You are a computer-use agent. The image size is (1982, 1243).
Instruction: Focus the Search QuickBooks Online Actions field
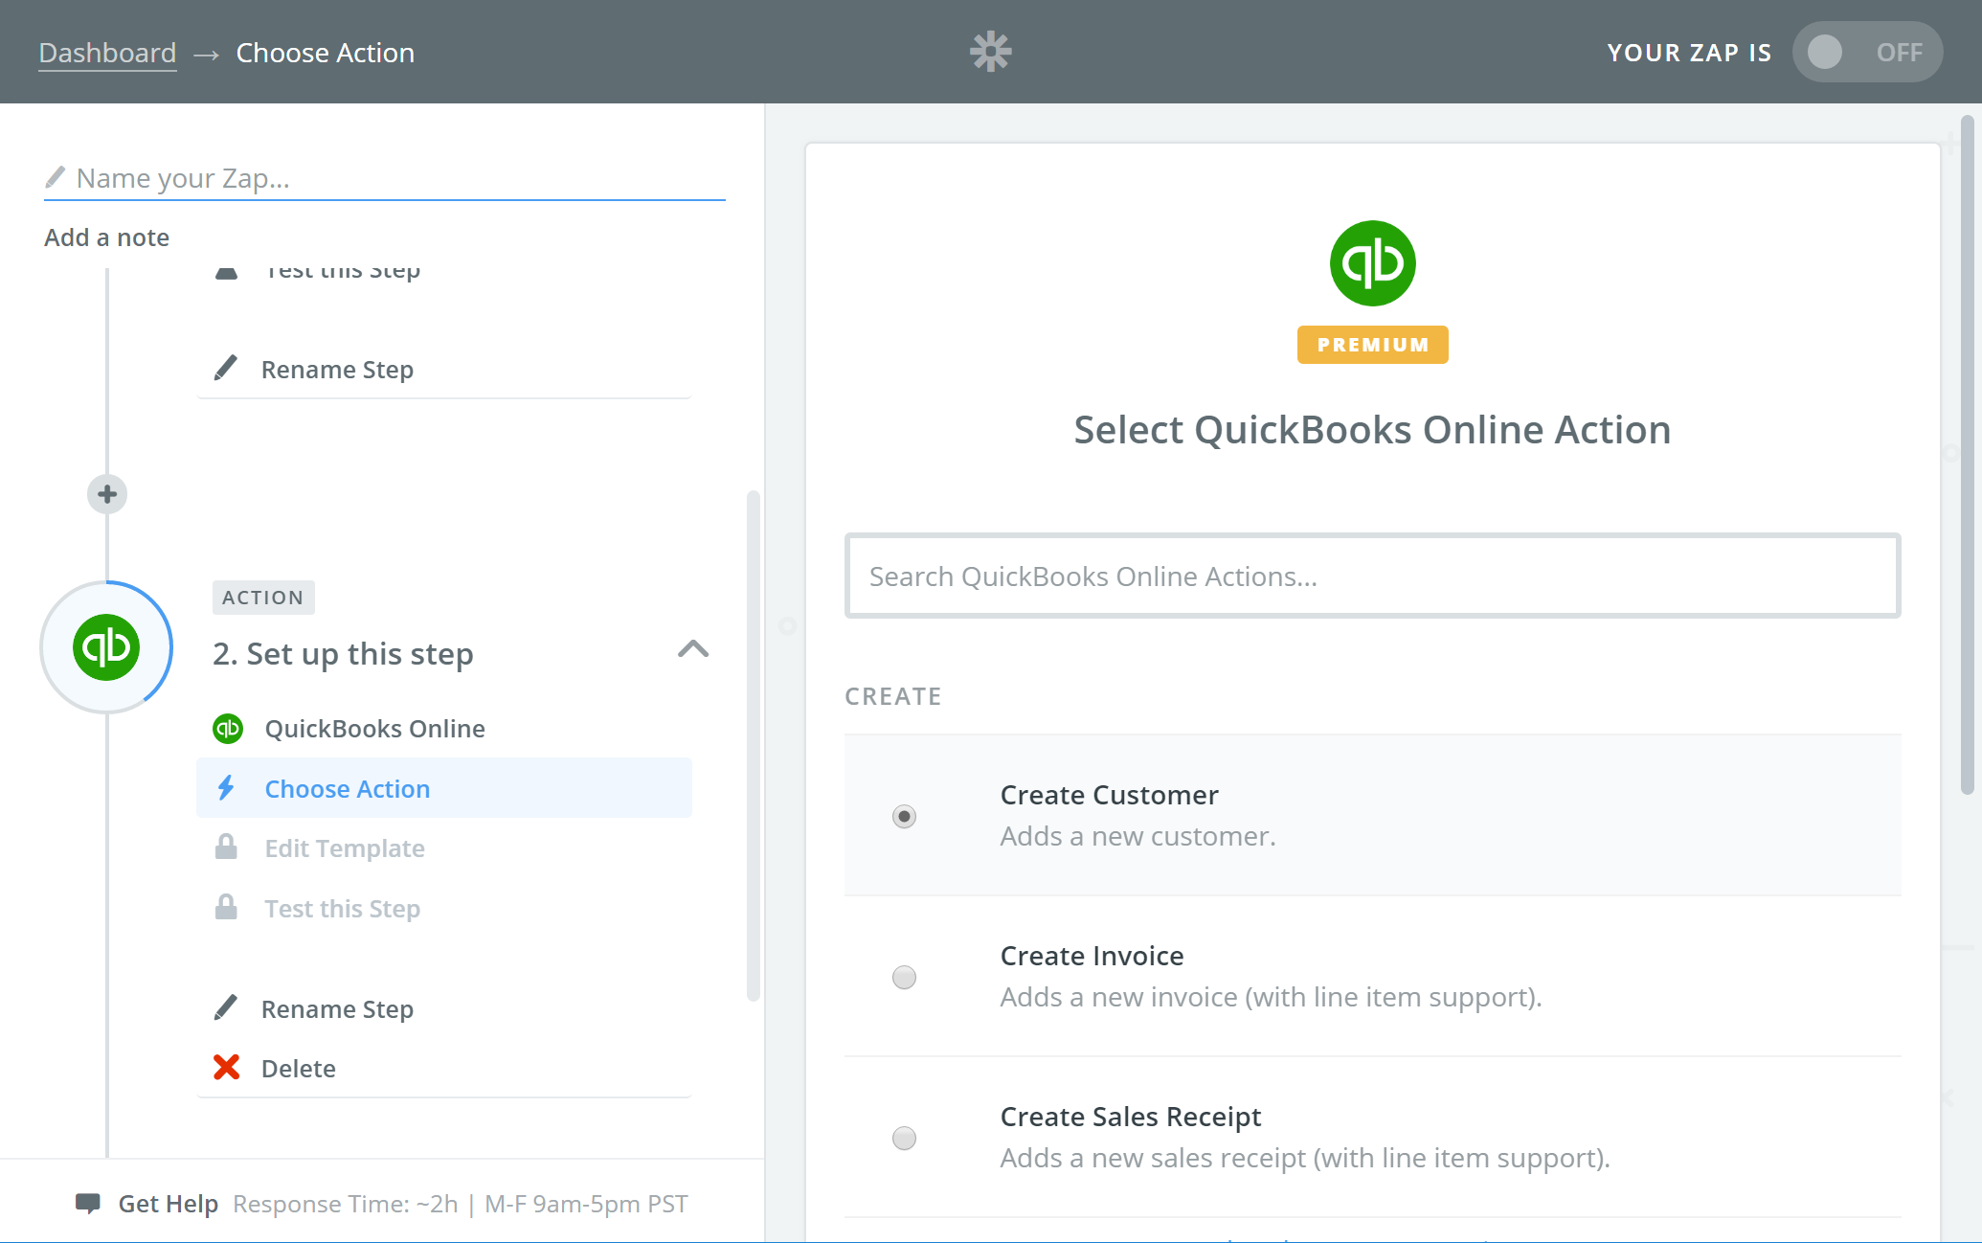[1372, 576]
